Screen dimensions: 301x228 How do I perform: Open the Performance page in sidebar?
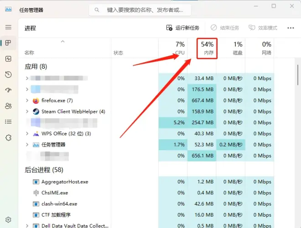pos(8,59)
